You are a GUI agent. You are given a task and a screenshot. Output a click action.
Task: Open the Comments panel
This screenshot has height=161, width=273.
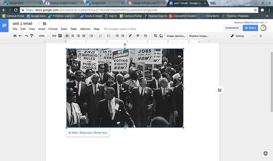click(232, 28)
